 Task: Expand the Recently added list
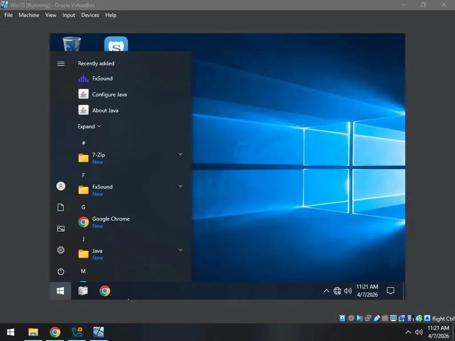tap(89, 127)
